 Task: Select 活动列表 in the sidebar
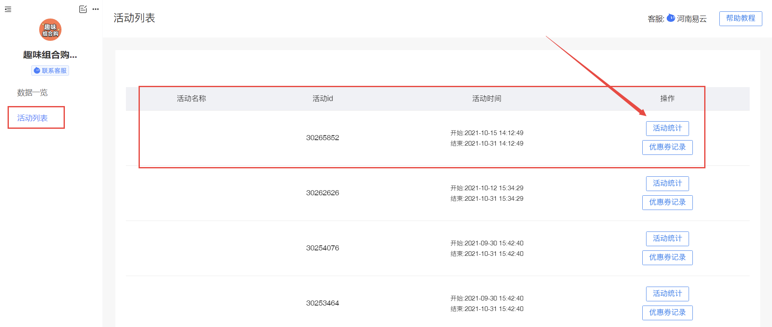tap(32, 118)
